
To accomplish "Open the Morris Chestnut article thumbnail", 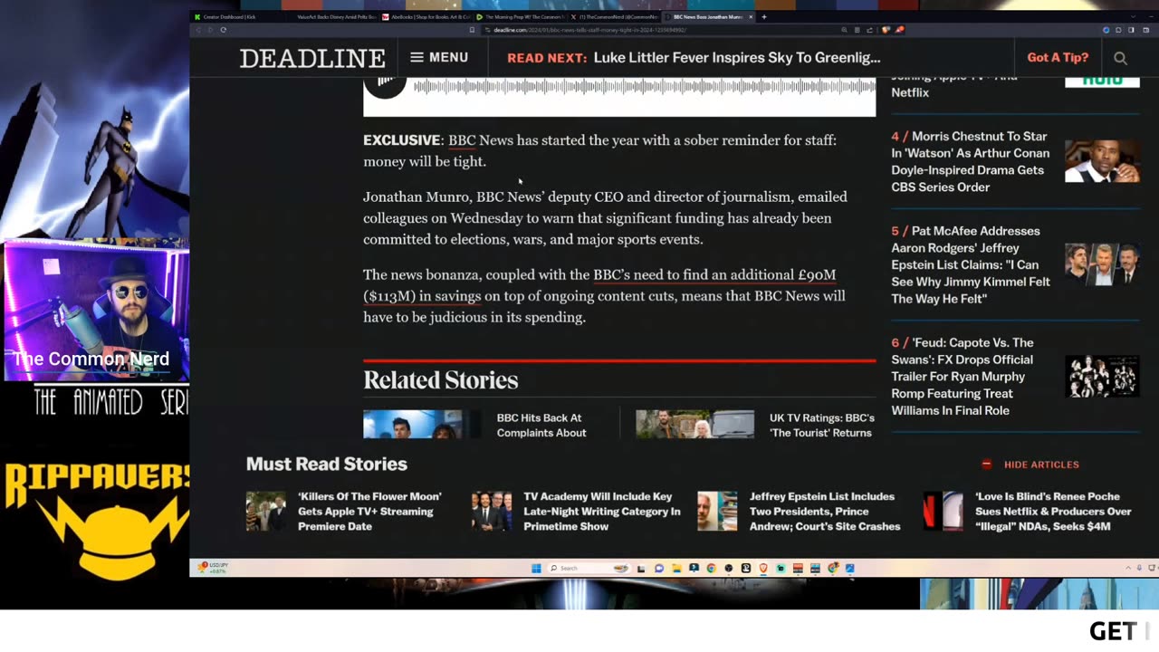I will pos(1102,161).
